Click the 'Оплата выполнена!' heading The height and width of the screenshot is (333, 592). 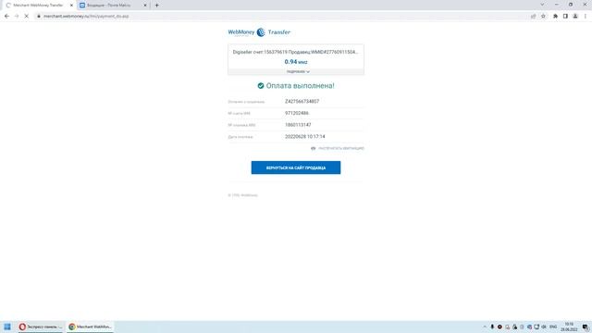[x=300, y=86]
